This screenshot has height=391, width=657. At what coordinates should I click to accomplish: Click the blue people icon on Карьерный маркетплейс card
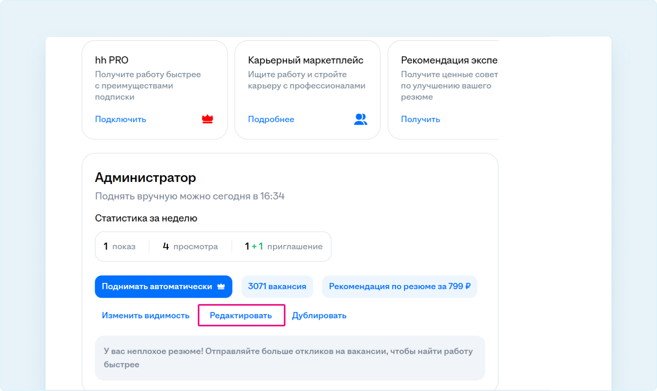click(x=360, y=119)
